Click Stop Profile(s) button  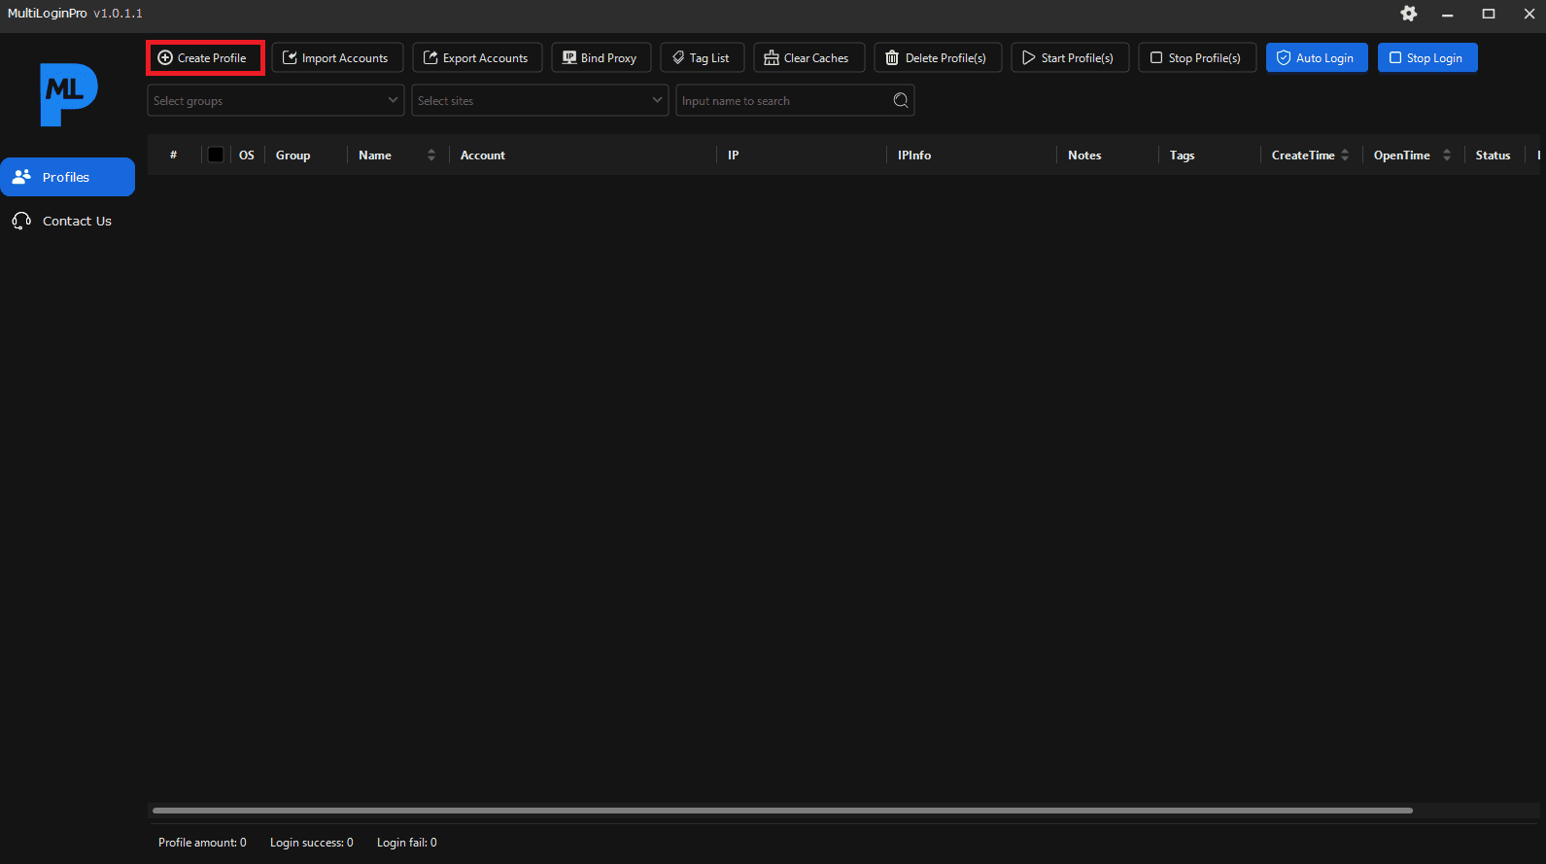click(1197, 57)
